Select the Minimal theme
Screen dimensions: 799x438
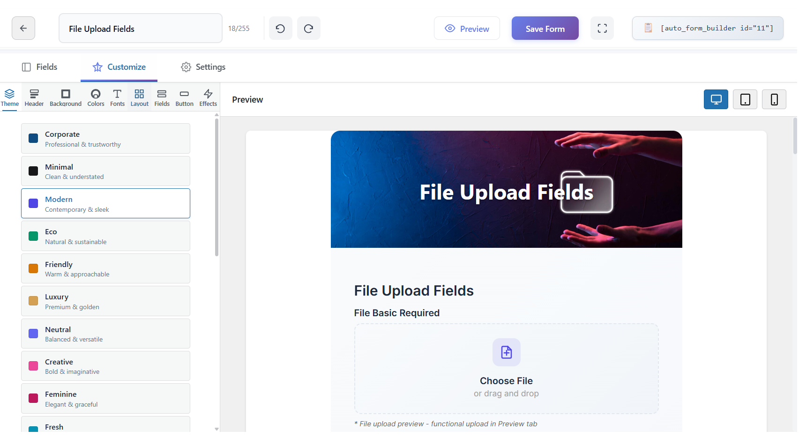click(105, 171)
